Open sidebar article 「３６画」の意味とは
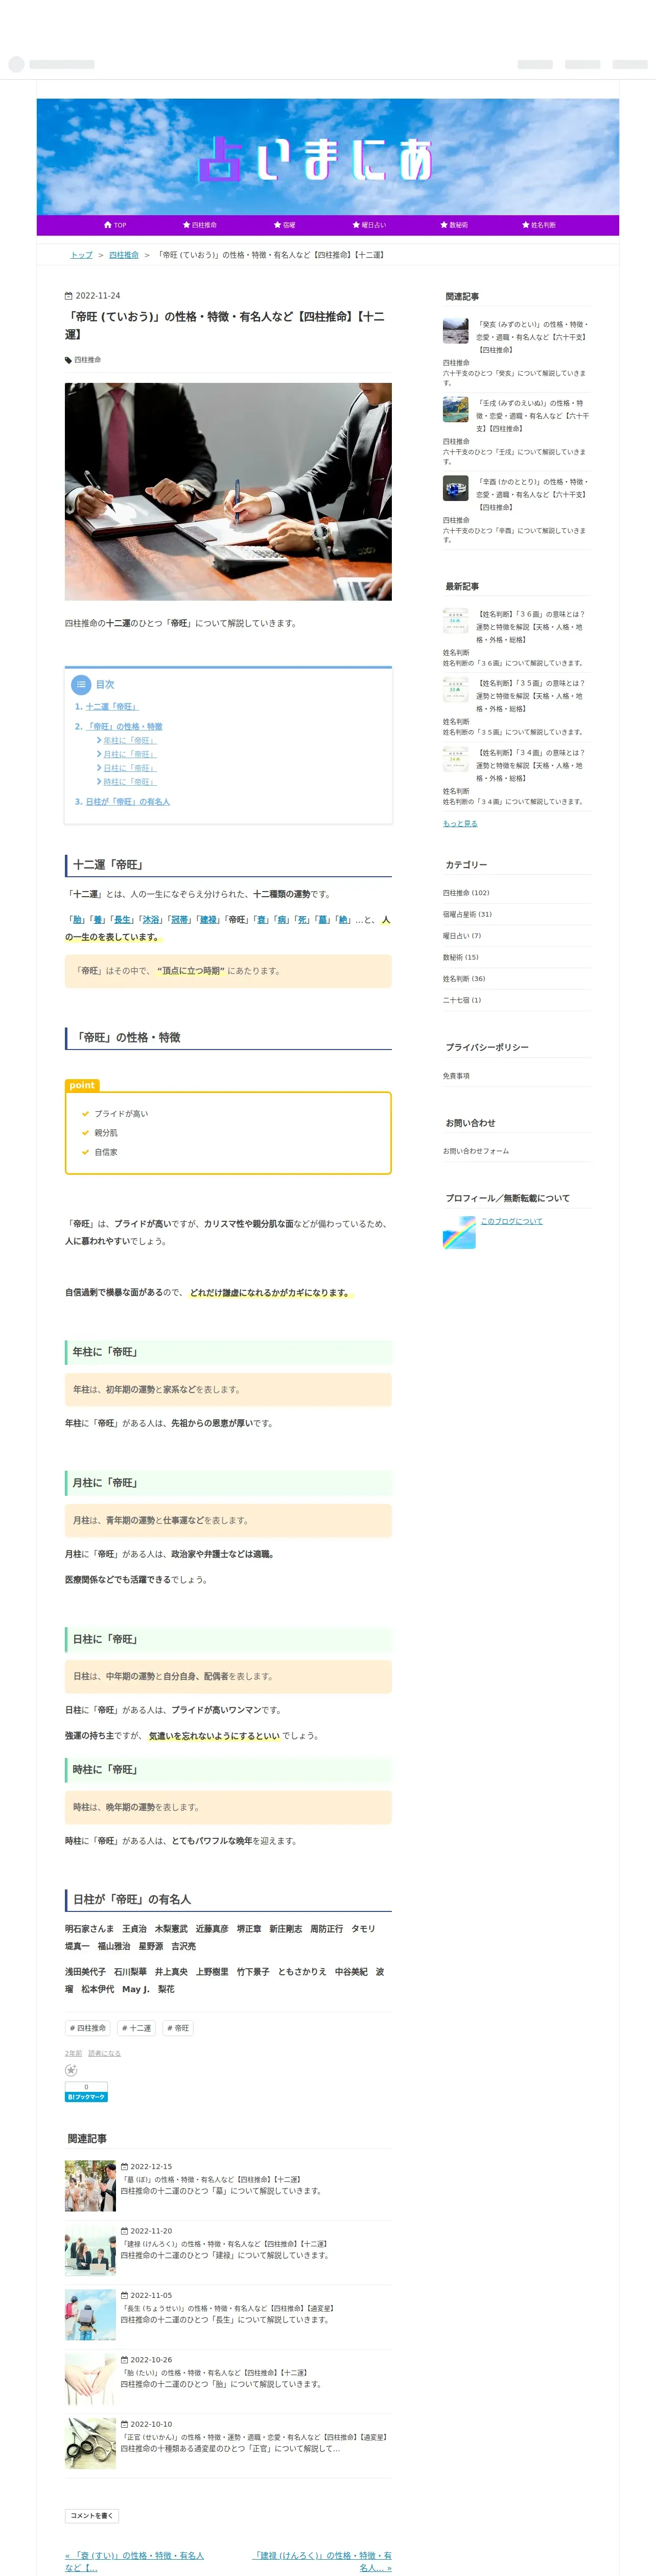This screenshot has height=2576, width=656. 531,627
